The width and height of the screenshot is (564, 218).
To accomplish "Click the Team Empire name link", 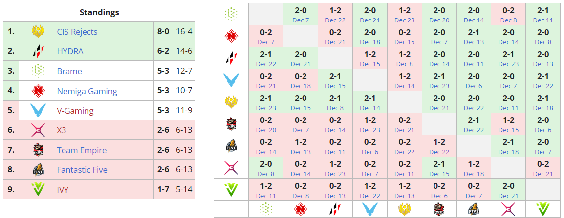I will click(82, 150).
